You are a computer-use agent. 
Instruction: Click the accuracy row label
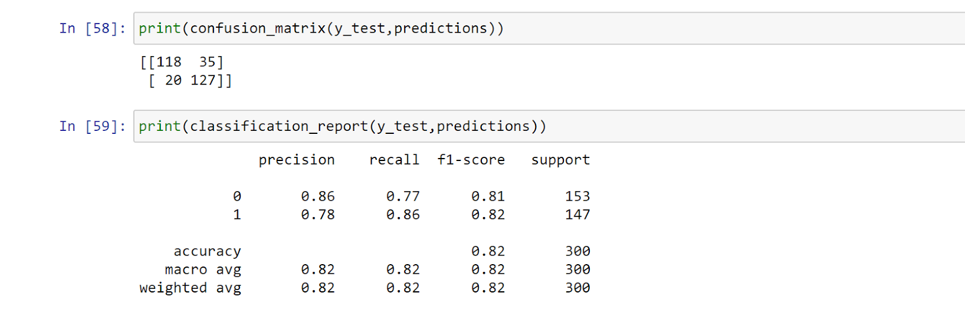click(x=207, y=251)
